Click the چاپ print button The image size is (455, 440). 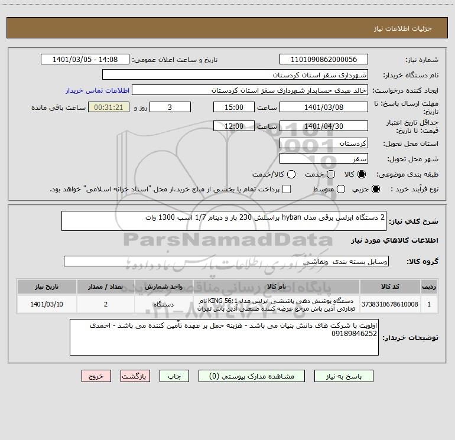pos(174,376)
